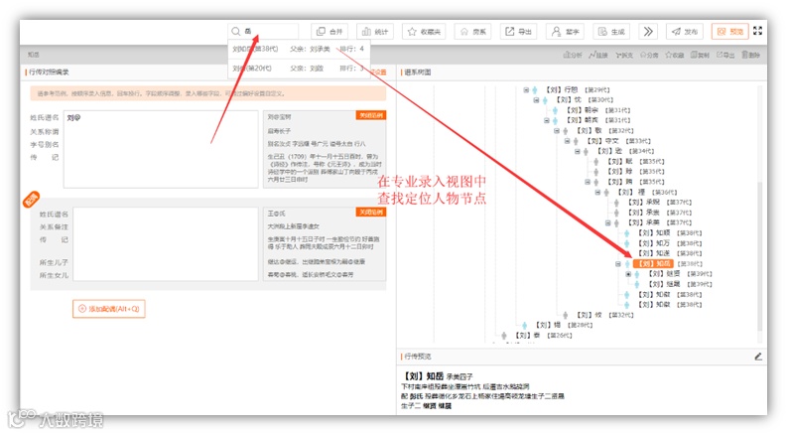Click the 房系 house icon button
This screenshot has width=787, height=435.
[x=472, y=31]
